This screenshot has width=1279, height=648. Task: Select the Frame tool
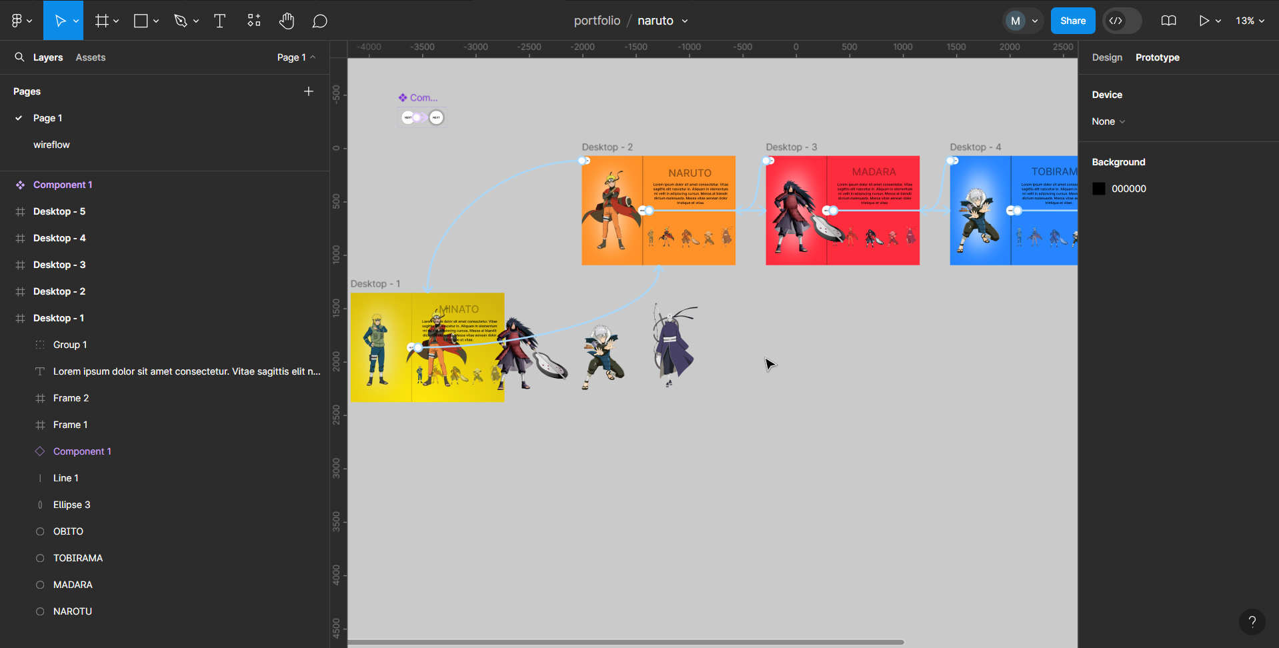[x=101, y=21]
